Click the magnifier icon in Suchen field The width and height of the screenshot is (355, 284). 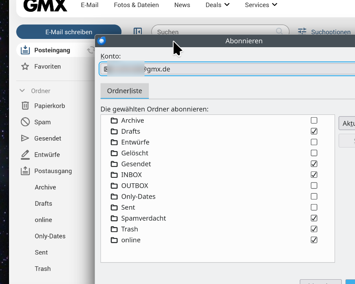pyautogui.click(x=279, y=31)
